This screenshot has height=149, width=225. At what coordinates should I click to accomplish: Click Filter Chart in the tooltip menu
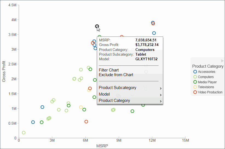(109, 70)
